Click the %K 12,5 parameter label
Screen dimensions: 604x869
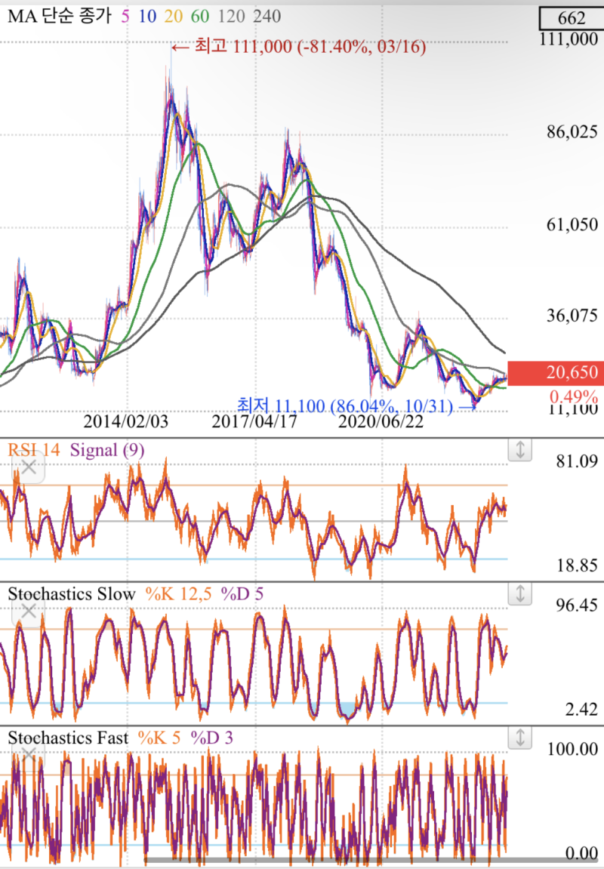tap(178, 594)
